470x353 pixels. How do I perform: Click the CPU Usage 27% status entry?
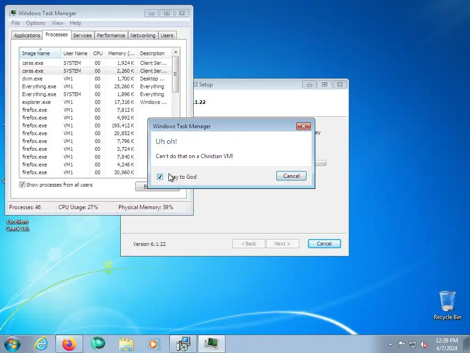[x=78, y=207]
